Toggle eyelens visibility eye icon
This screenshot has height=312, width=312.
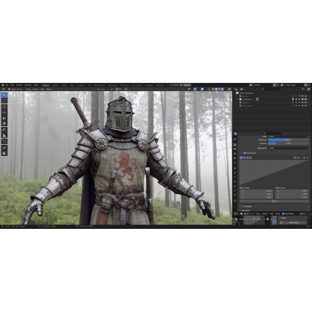click(299, 103)
